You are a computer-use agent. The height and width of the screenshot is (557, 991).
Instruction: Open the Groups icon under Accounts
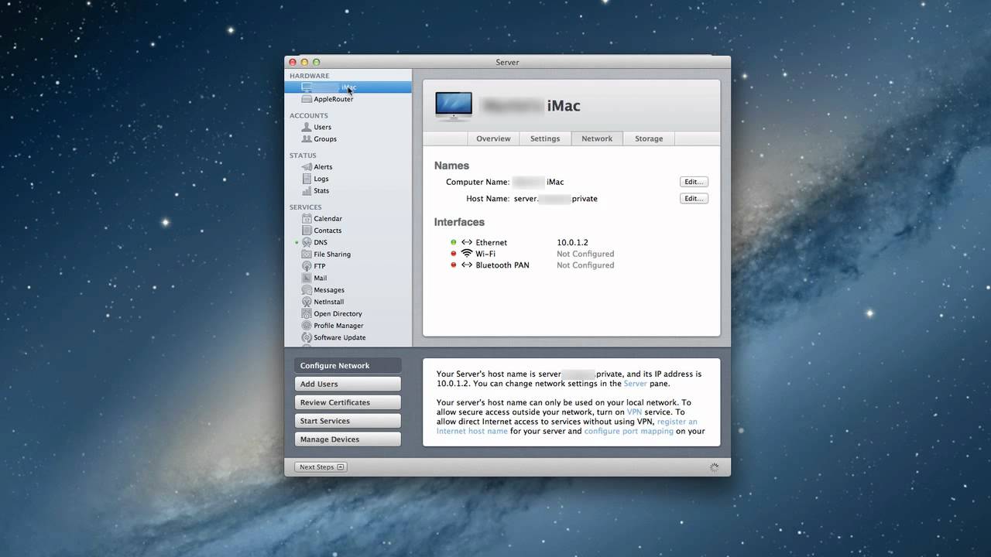point(307,139)
